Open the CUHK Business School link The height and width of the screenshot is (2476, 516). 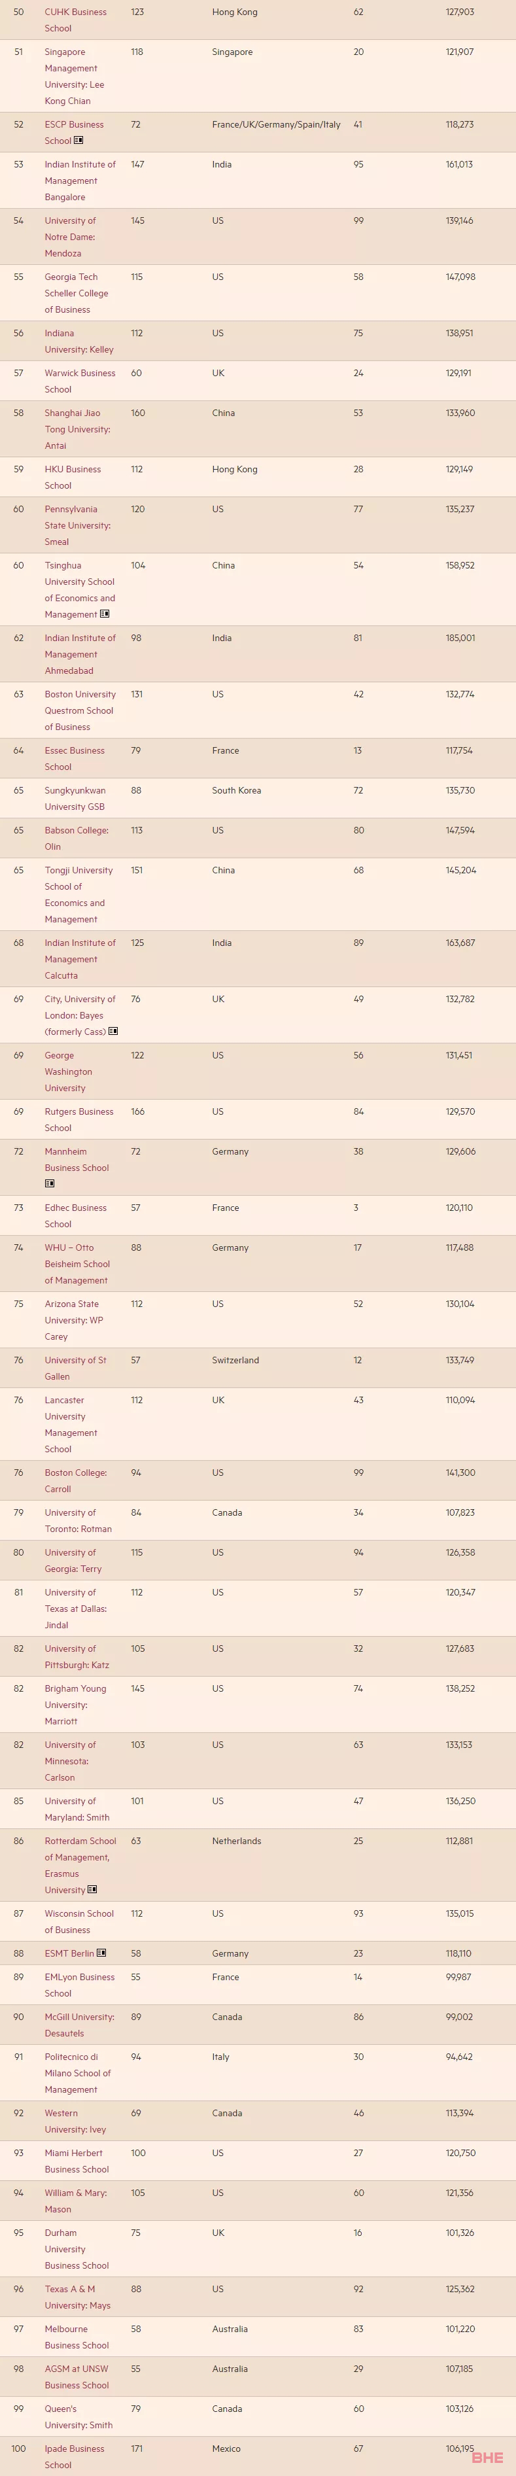pyautogui.click(x=76, y=20)
